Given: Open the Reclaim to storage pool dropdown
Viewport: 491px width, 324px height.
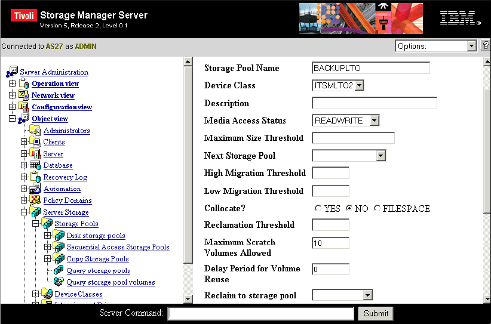Looking at the screenshot, I should point(368,295).
